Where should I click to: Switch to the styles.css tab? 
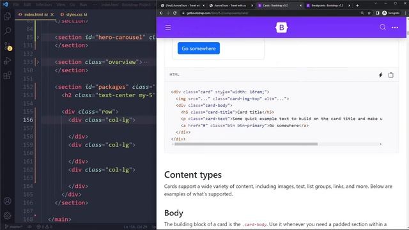(74, 15)
